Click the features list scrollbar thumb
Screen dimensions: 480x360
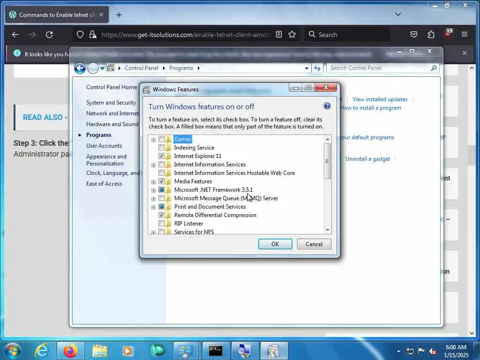click(x=328, y=161)
